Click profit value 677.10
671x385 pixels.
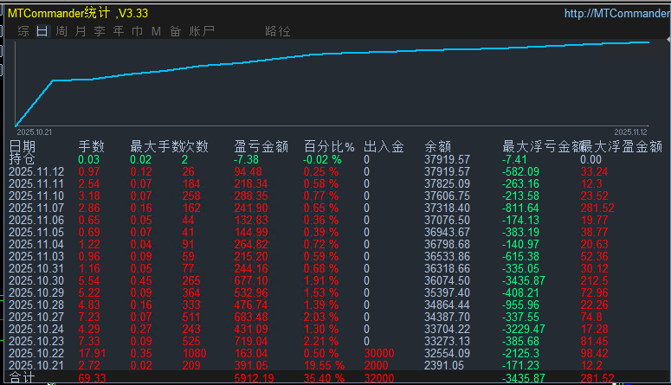point(251,280)
